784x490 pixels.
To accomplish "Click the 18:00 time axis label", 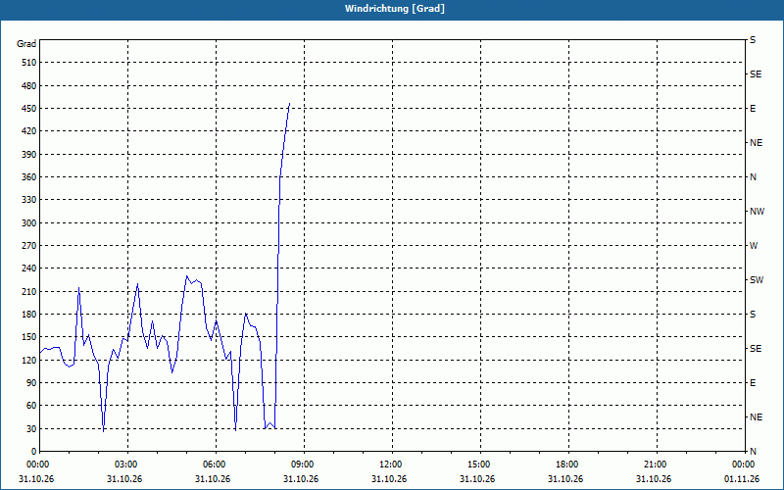I will 567,465.
